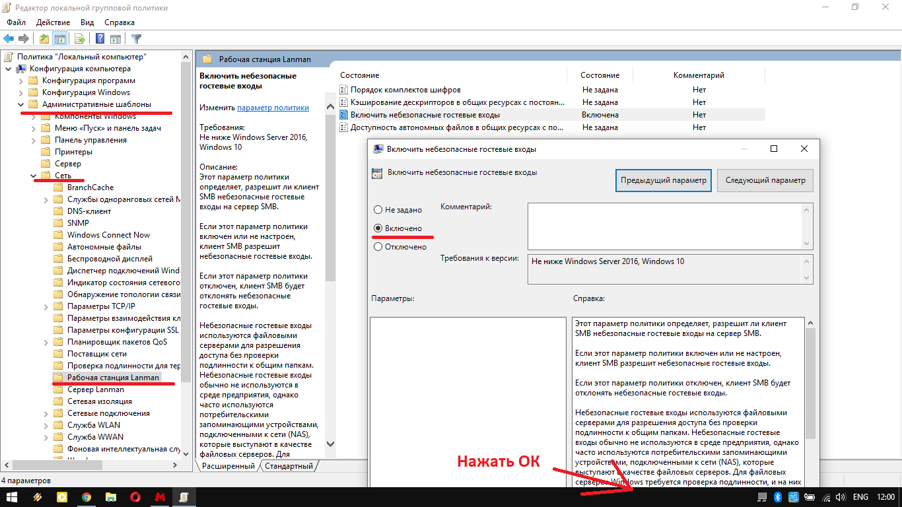Open the 'Действие' menu

53,22
